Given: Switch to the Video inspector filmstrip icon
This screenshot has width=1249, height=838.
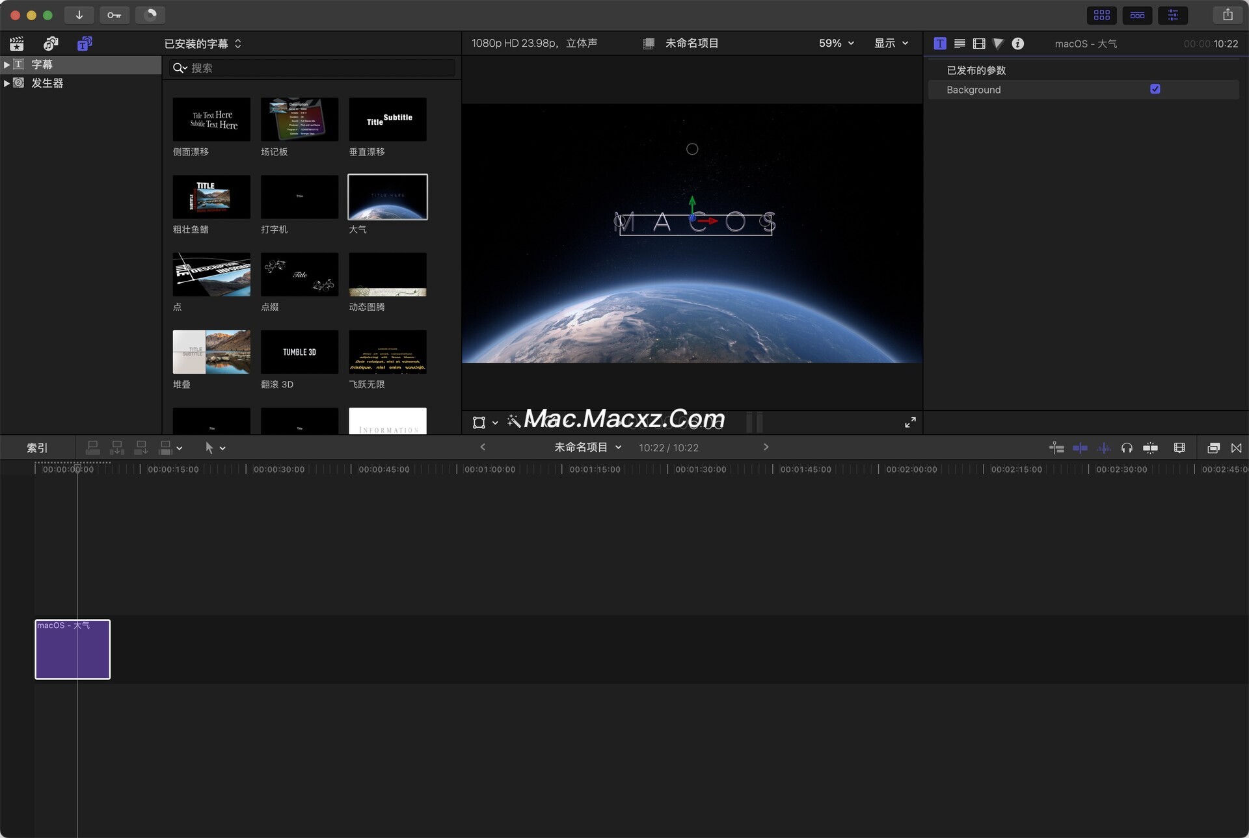Looking at the screenshot, I should click(979, 44).
